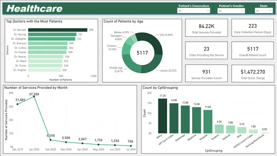Select the Data Collection Period (Days) card

253,28
